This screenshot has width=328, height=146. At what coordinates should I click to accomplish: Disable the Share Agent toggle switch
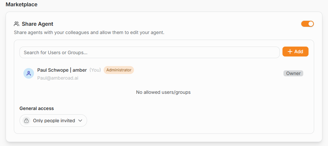click(x=308, y=24)
